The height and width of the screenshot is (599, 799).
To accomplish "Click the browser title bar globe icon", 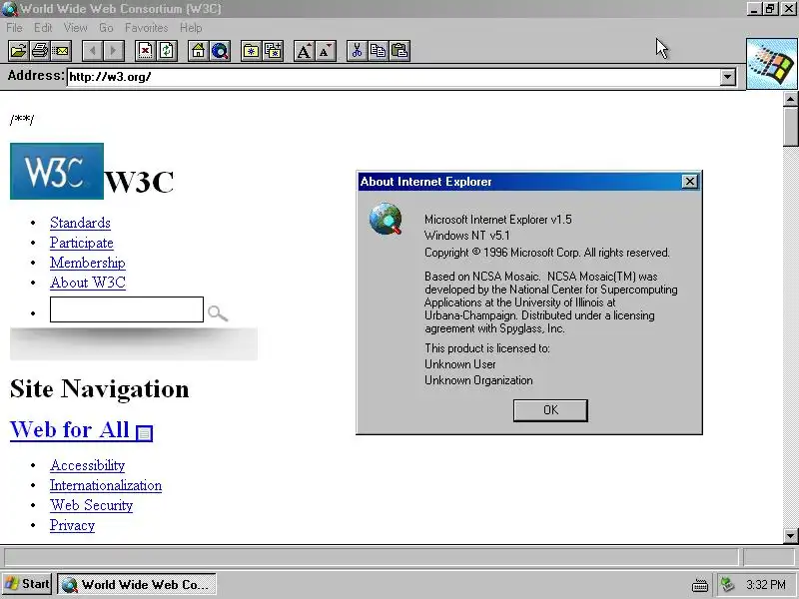I will tap(9, 9).
